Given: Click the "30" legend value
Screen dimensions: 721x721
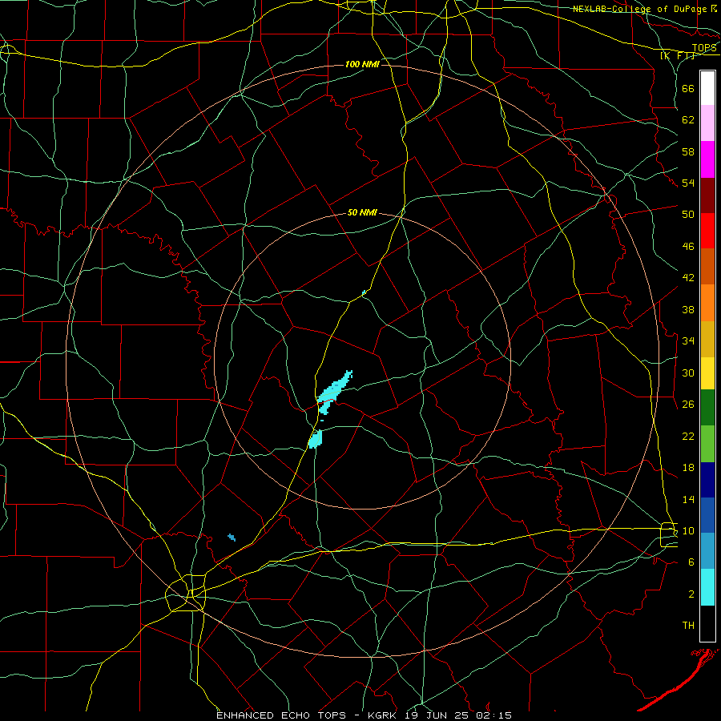Looking at the screenshot, I should [688, 373].
